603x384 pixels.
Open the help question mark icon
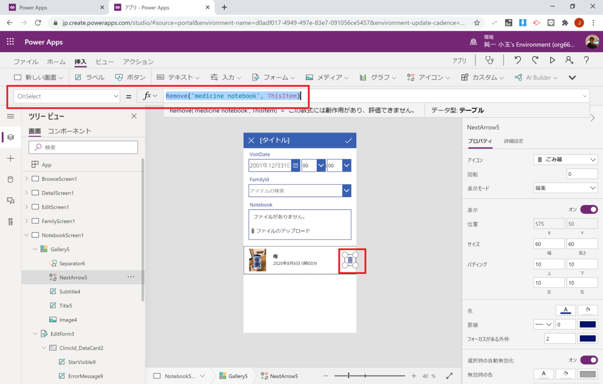coord(586,60)
